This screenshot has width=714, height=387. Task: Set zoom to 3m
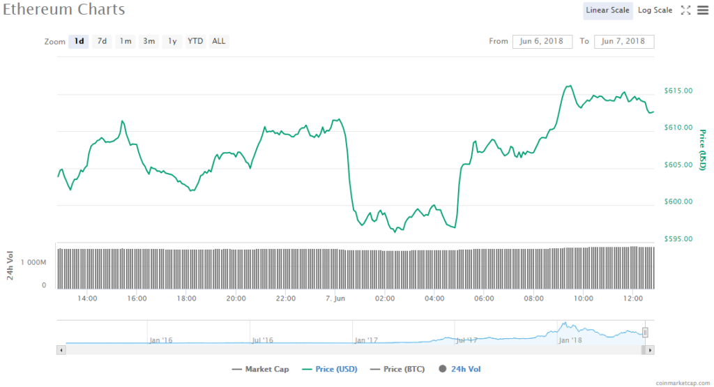point(149,41)
